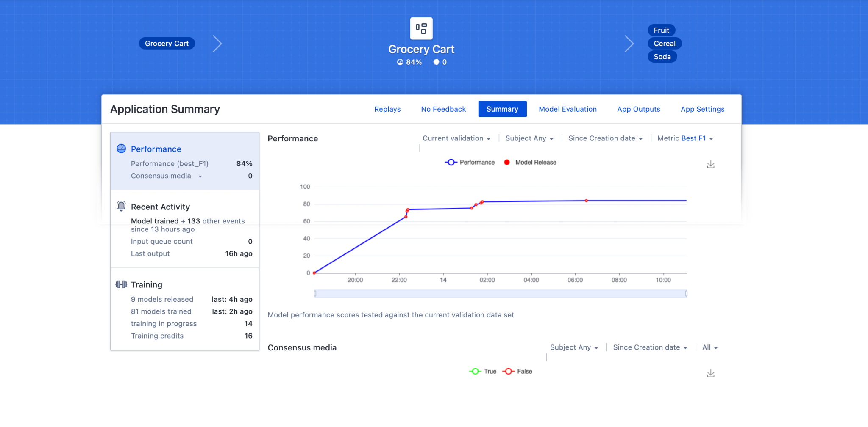
Task: Open the All dropdown in Consensus media section
Action: click(x=710, y=347)
